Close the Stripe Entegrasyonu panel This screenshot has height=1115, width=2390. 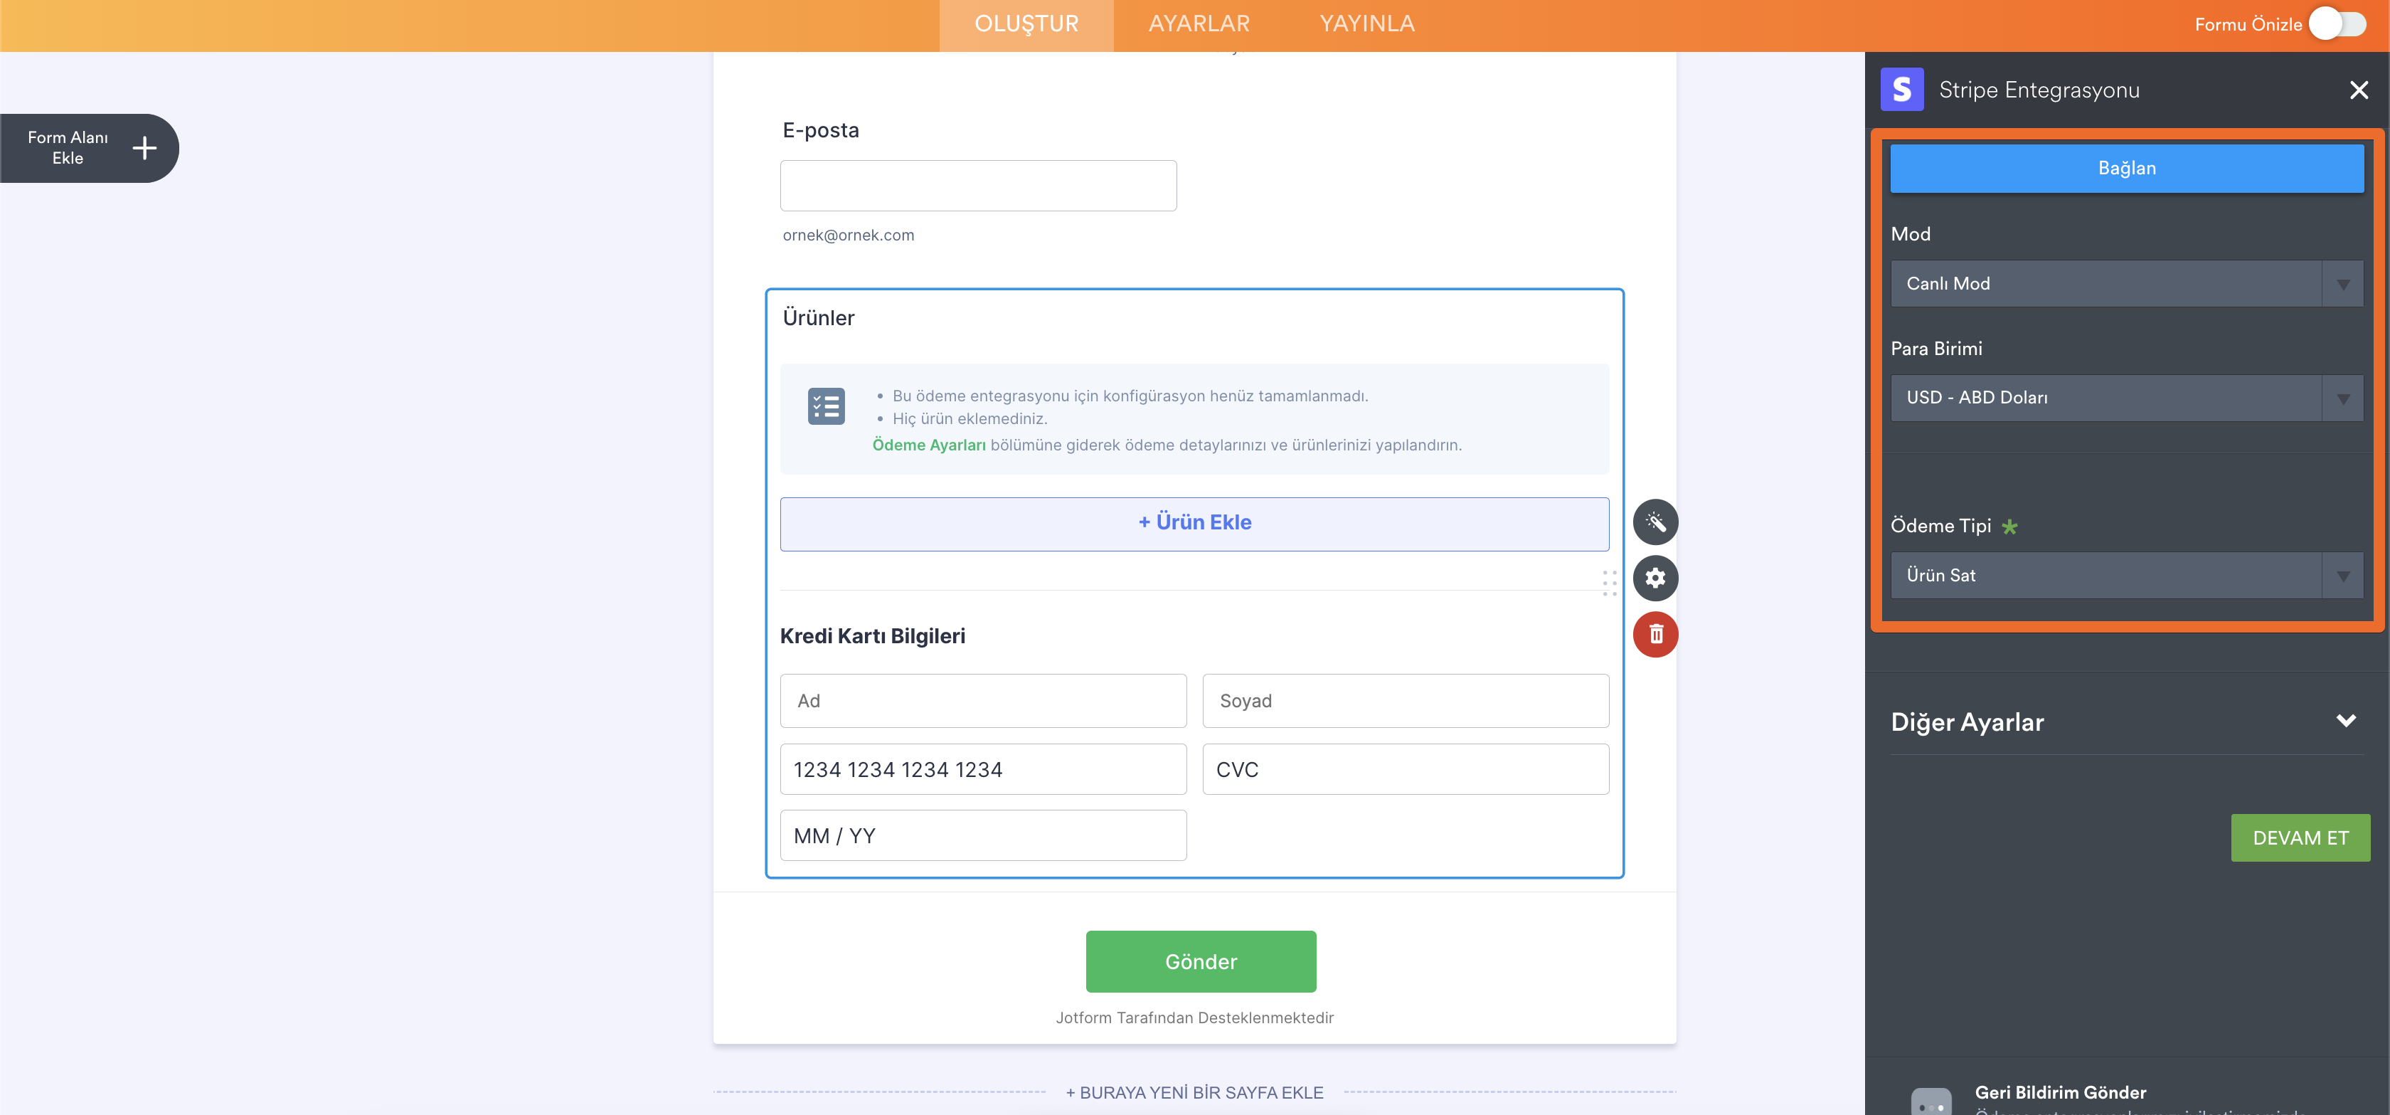[2359, 90]
